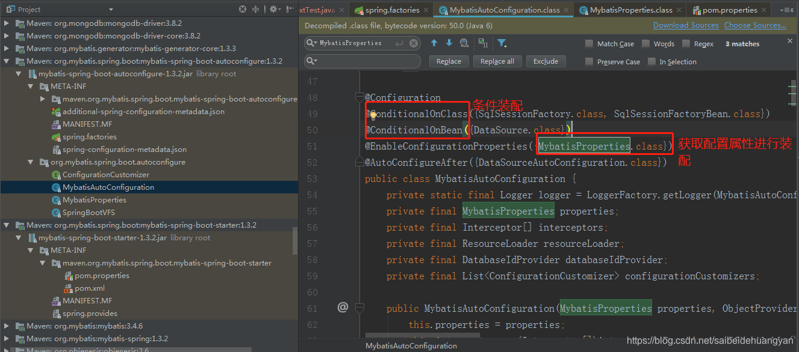Click the collapse all icon in Project panel
This screenshot has width=799, height=352.
coord(256,9)
